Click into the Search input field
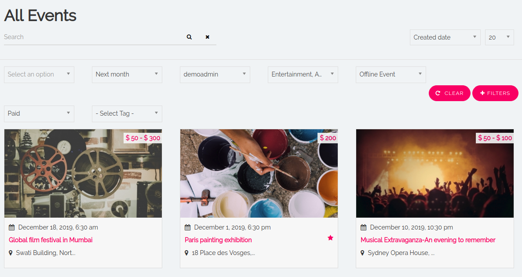The image size is (522, 277). coord(92,37)
